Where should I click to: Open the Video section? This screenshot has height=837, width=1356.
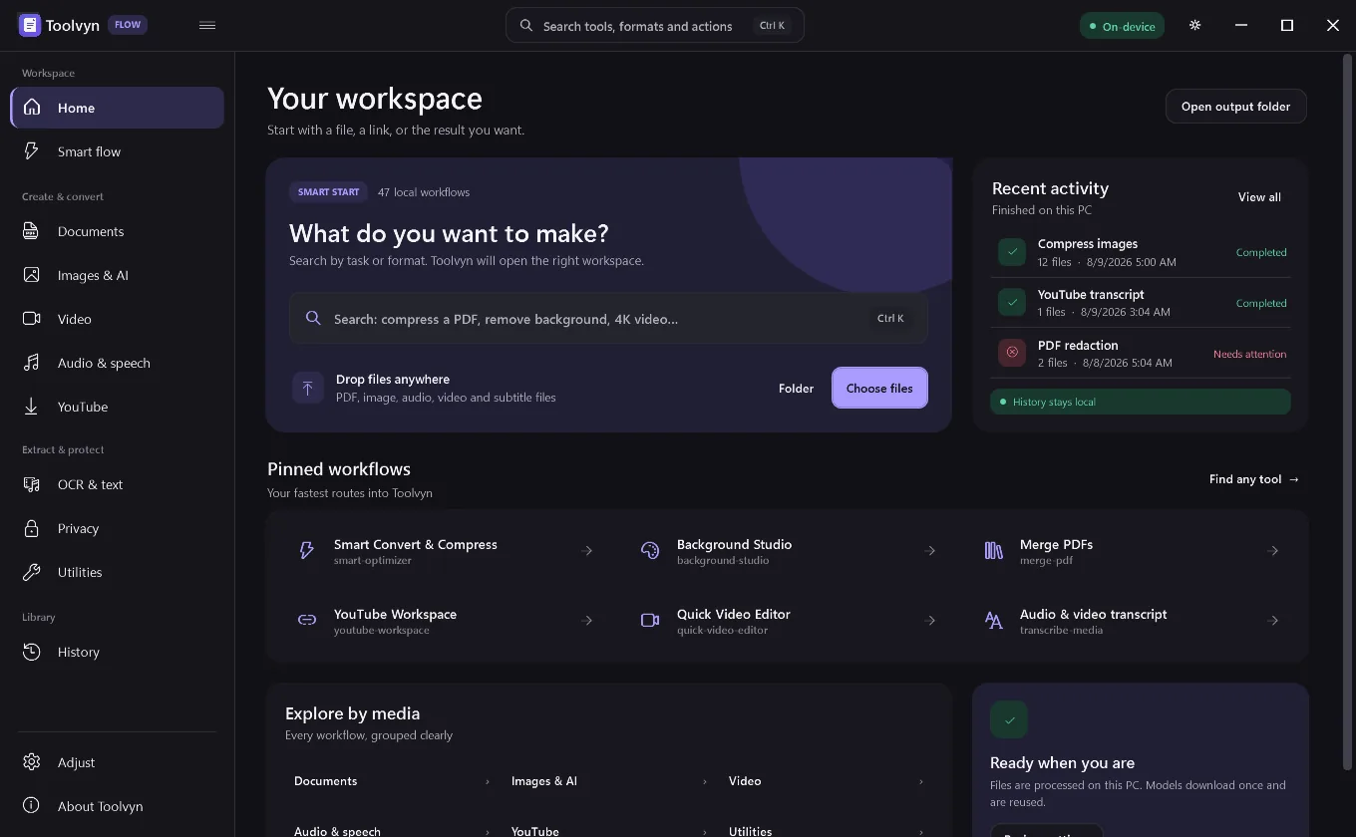click(118, 319)
